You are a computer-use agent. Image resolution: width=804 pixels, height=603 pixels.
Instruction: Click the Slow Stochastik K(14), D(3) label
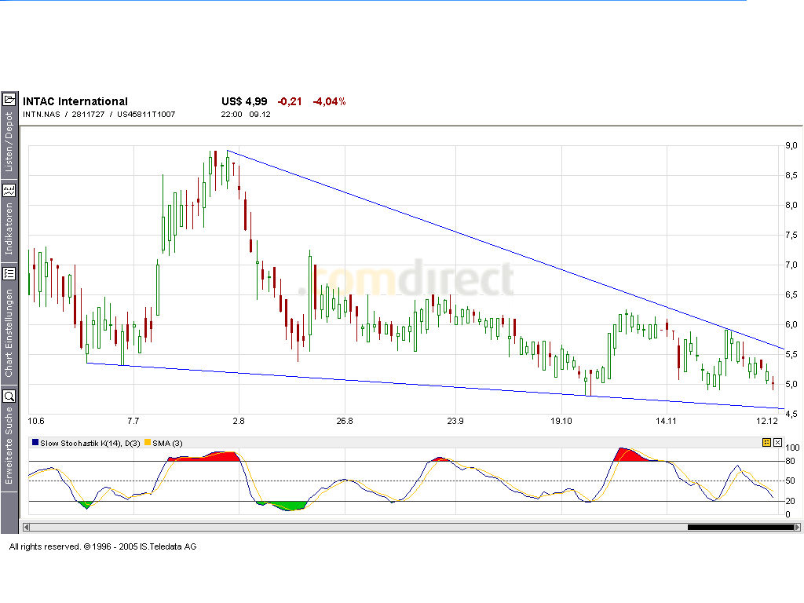click(x=90, y=443)
